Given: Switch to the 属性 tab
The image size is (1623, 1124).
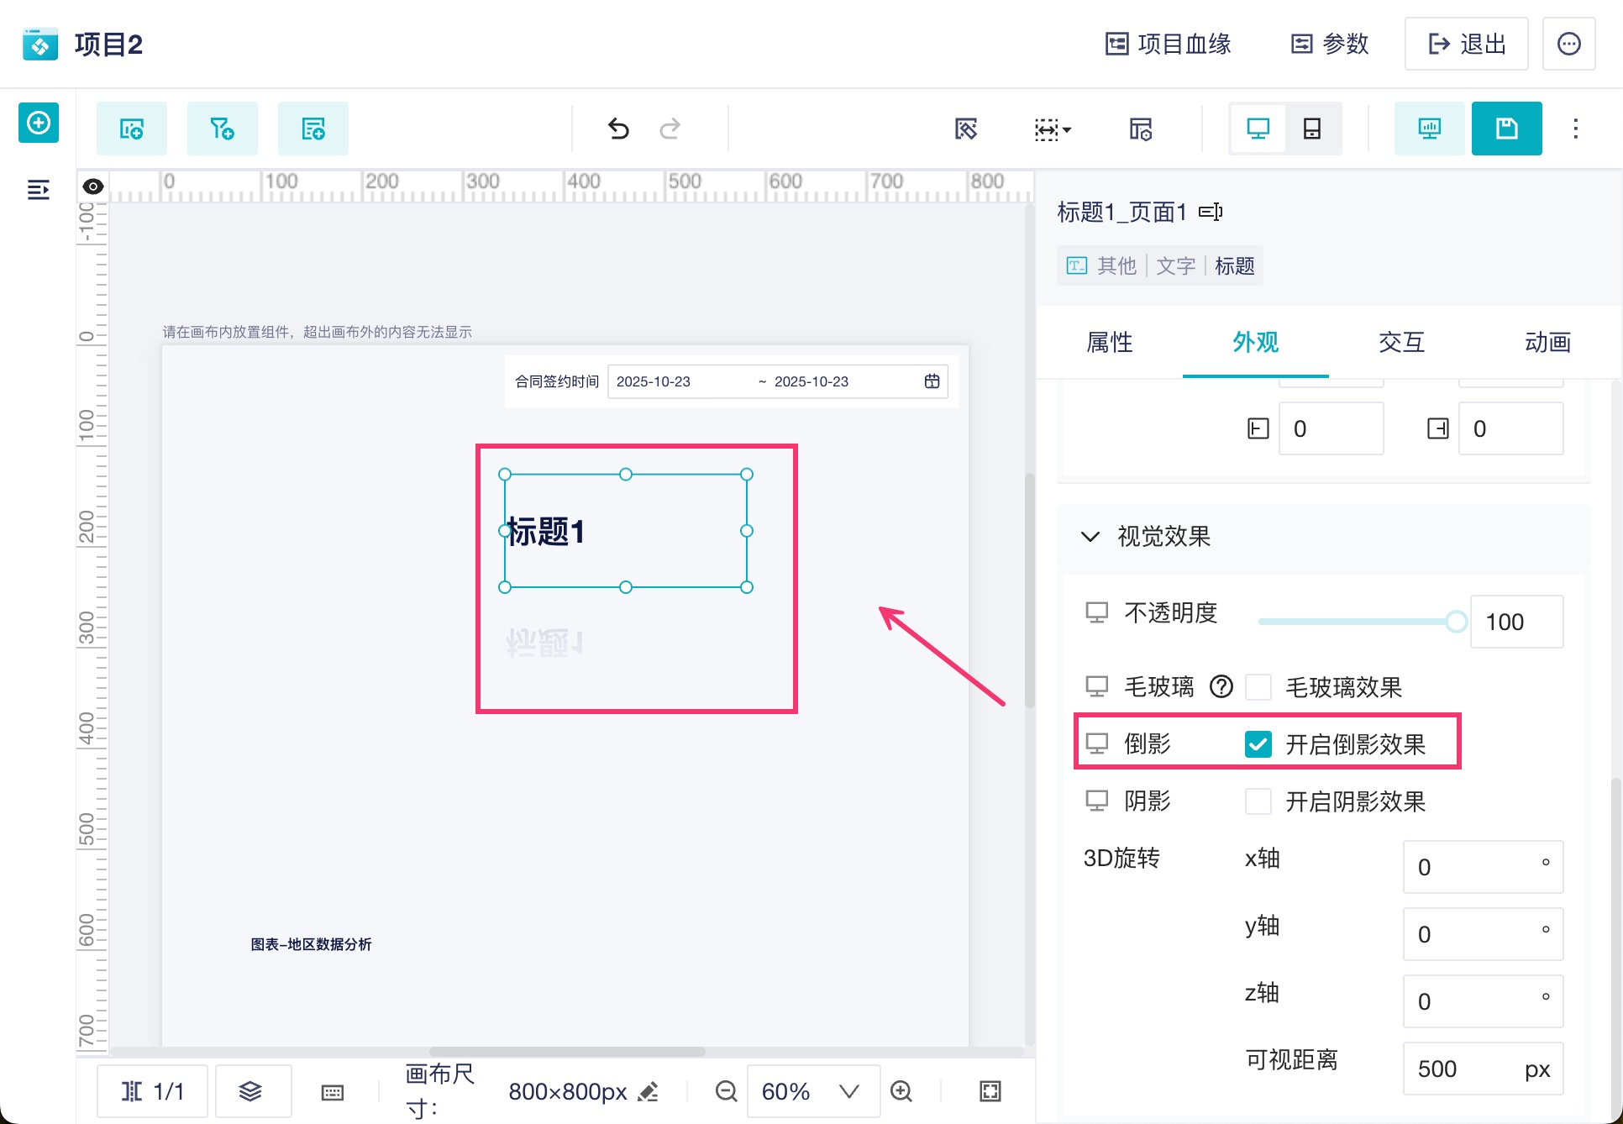Looking at the screenshot, I should pos(1109,342).
